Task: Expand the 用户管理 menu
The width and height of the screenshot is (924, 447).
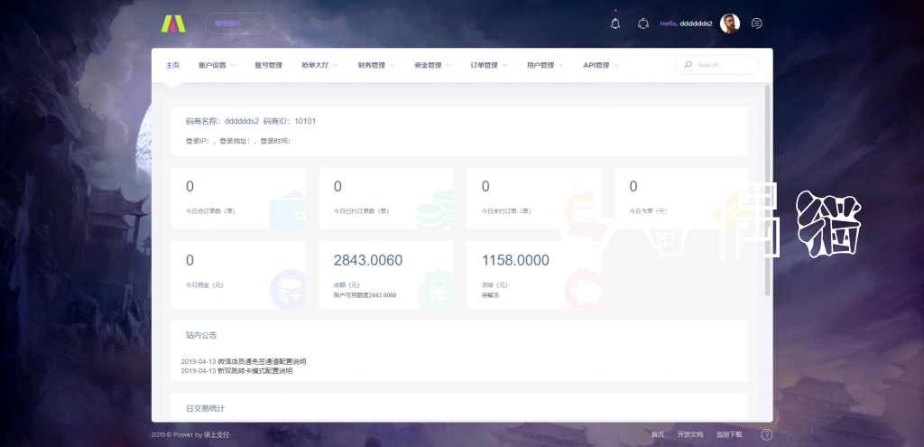Action: 546,65
